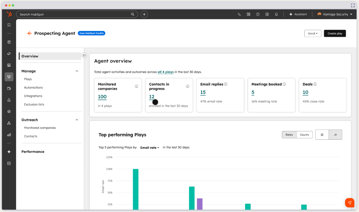Open the bookmarks icon in left rail
Screen dimensions: 359x212
9,25
